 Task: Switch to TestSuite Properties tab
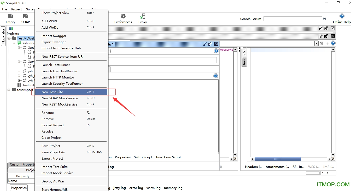(123, 157)
